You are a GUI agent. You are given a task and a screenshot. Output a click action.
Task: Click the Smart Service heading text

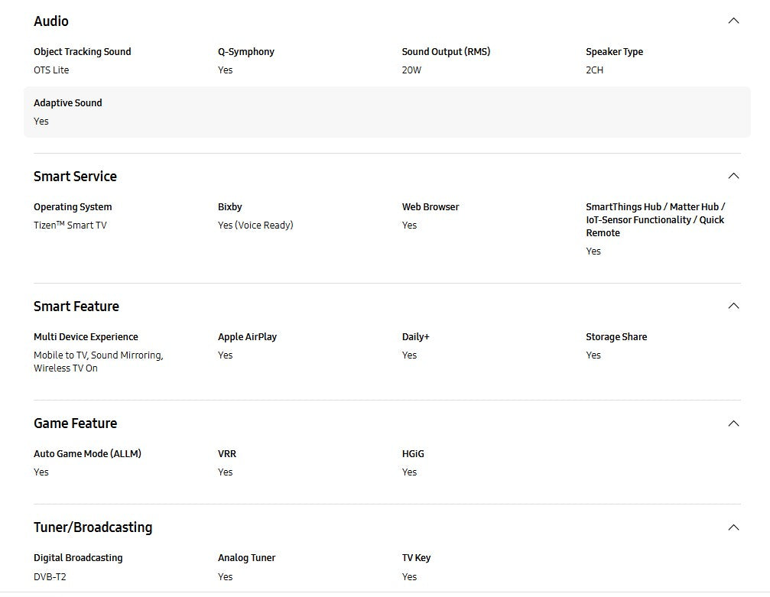pyautogui.click(x=75, y=177)
